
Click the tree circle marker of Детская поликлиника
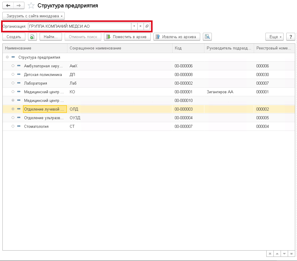[x=13, y=74]
